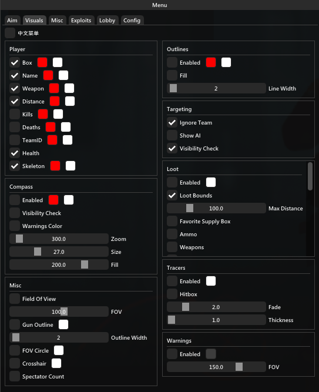Open the Crosshair white color swatch

pyautogui.click(x=56, y=363)
